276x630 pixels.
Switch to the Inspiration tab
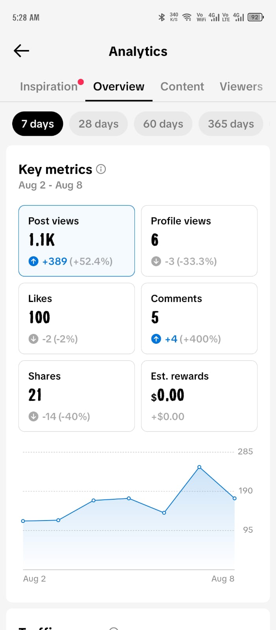coord(49,87)
